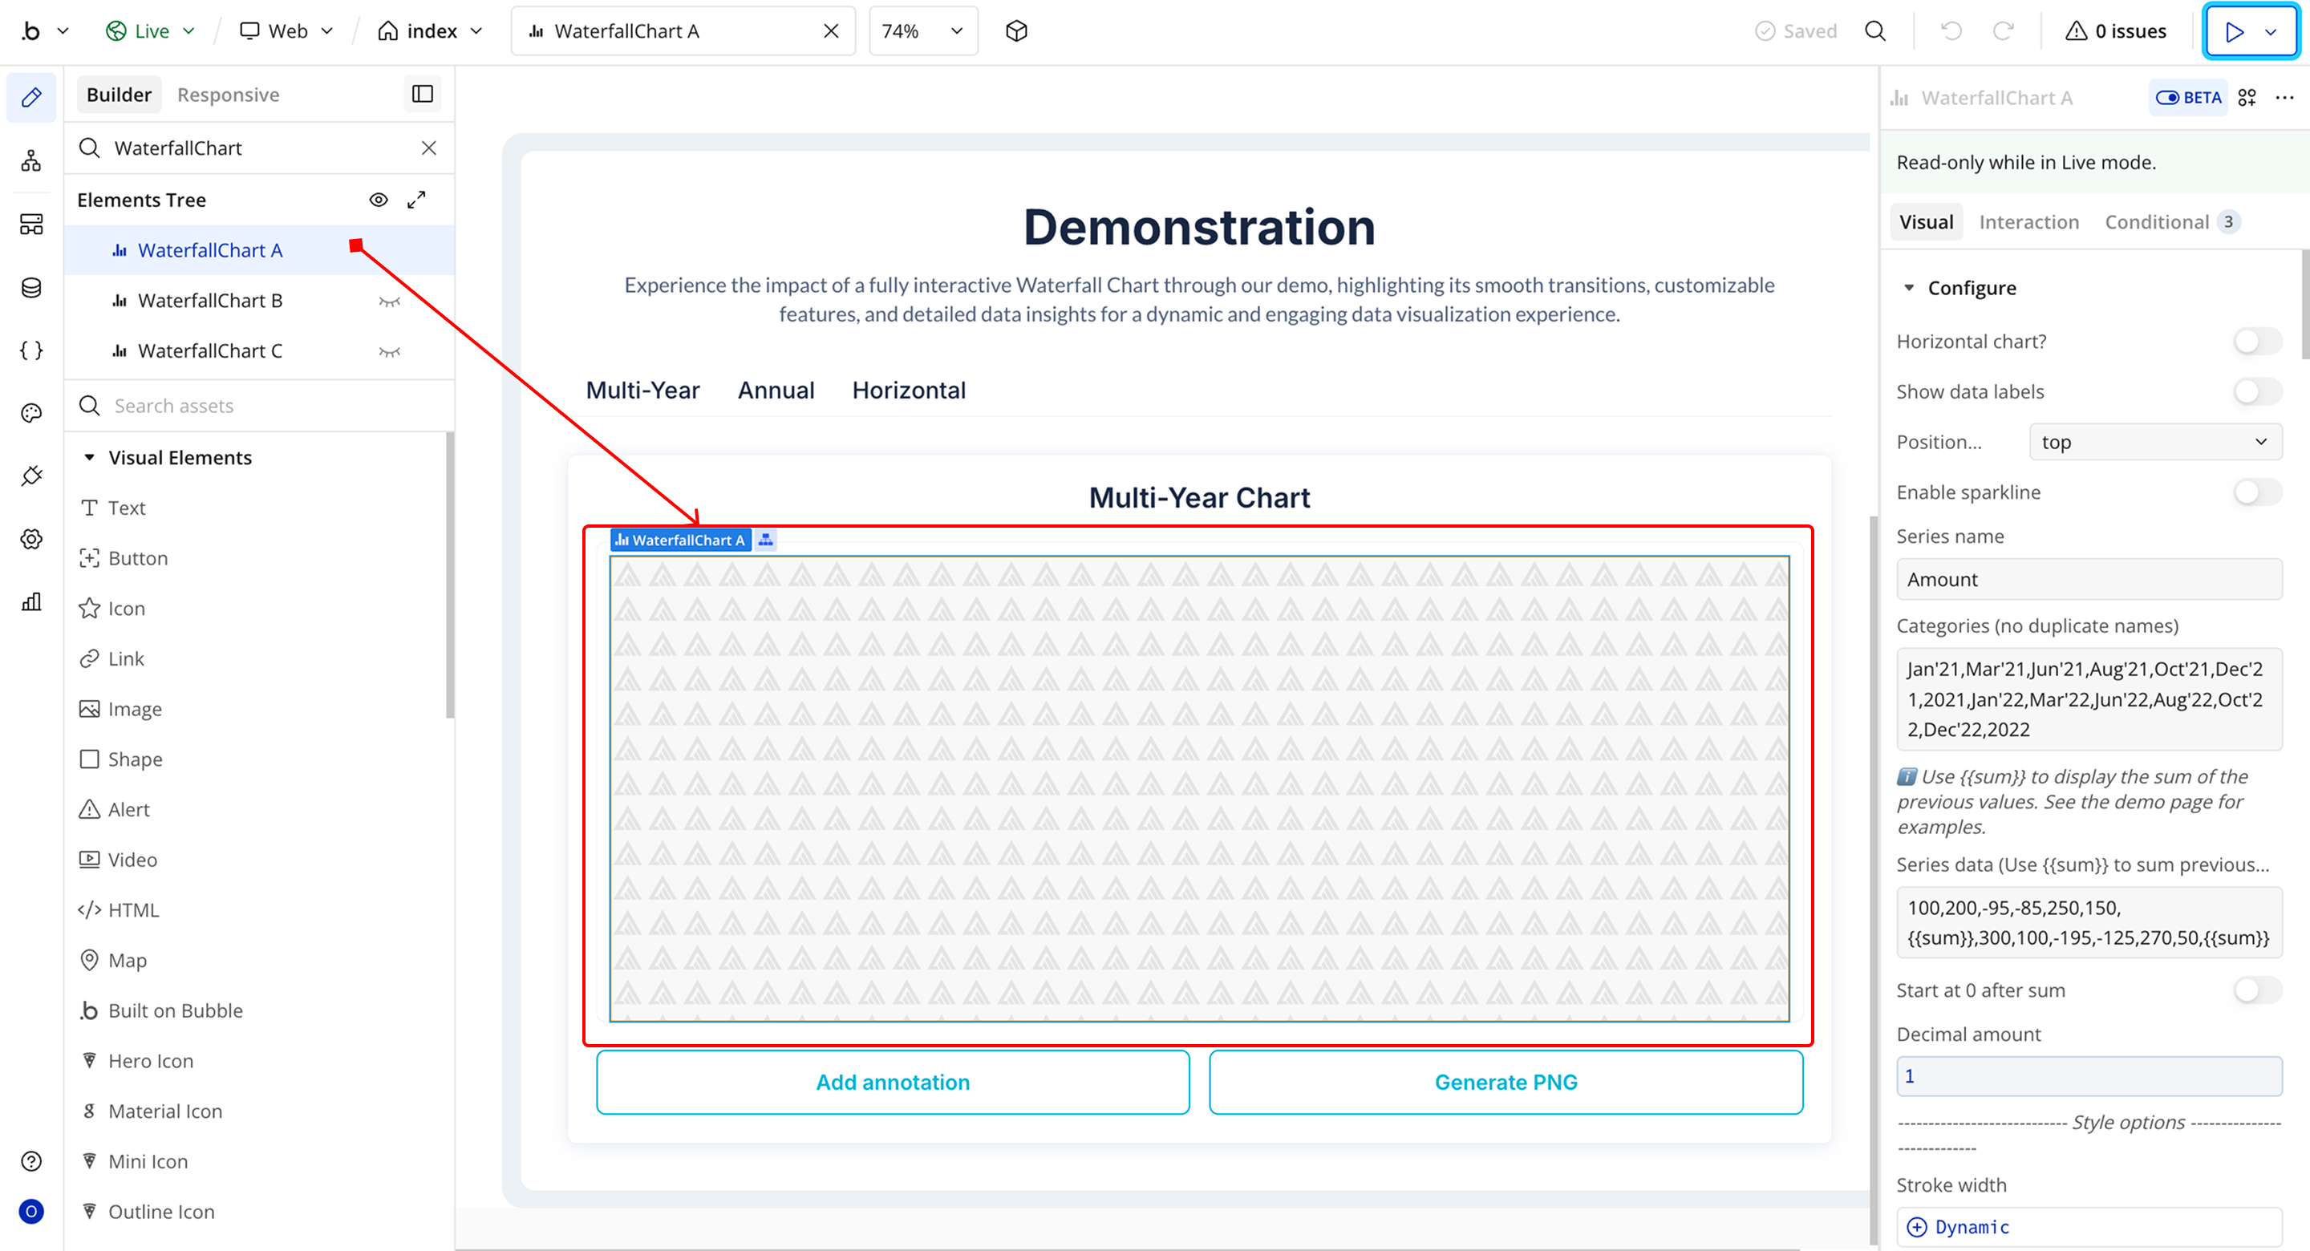This screenshot has width=2310, height=1251.
Task: Open the Settings gear in left sidebar
Action: [31, 539]
